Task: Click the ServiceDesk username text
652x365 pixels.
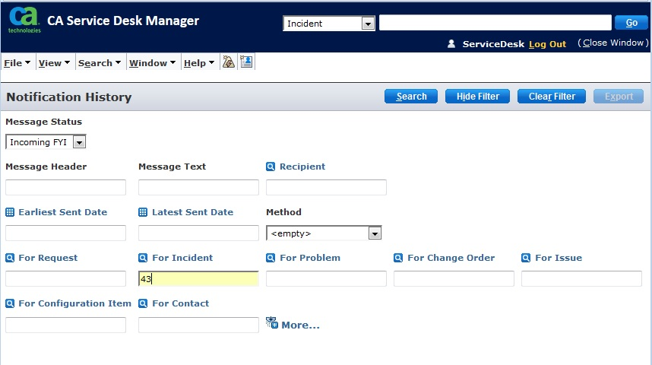Action: pyautogui.click(x=493, y=44)
